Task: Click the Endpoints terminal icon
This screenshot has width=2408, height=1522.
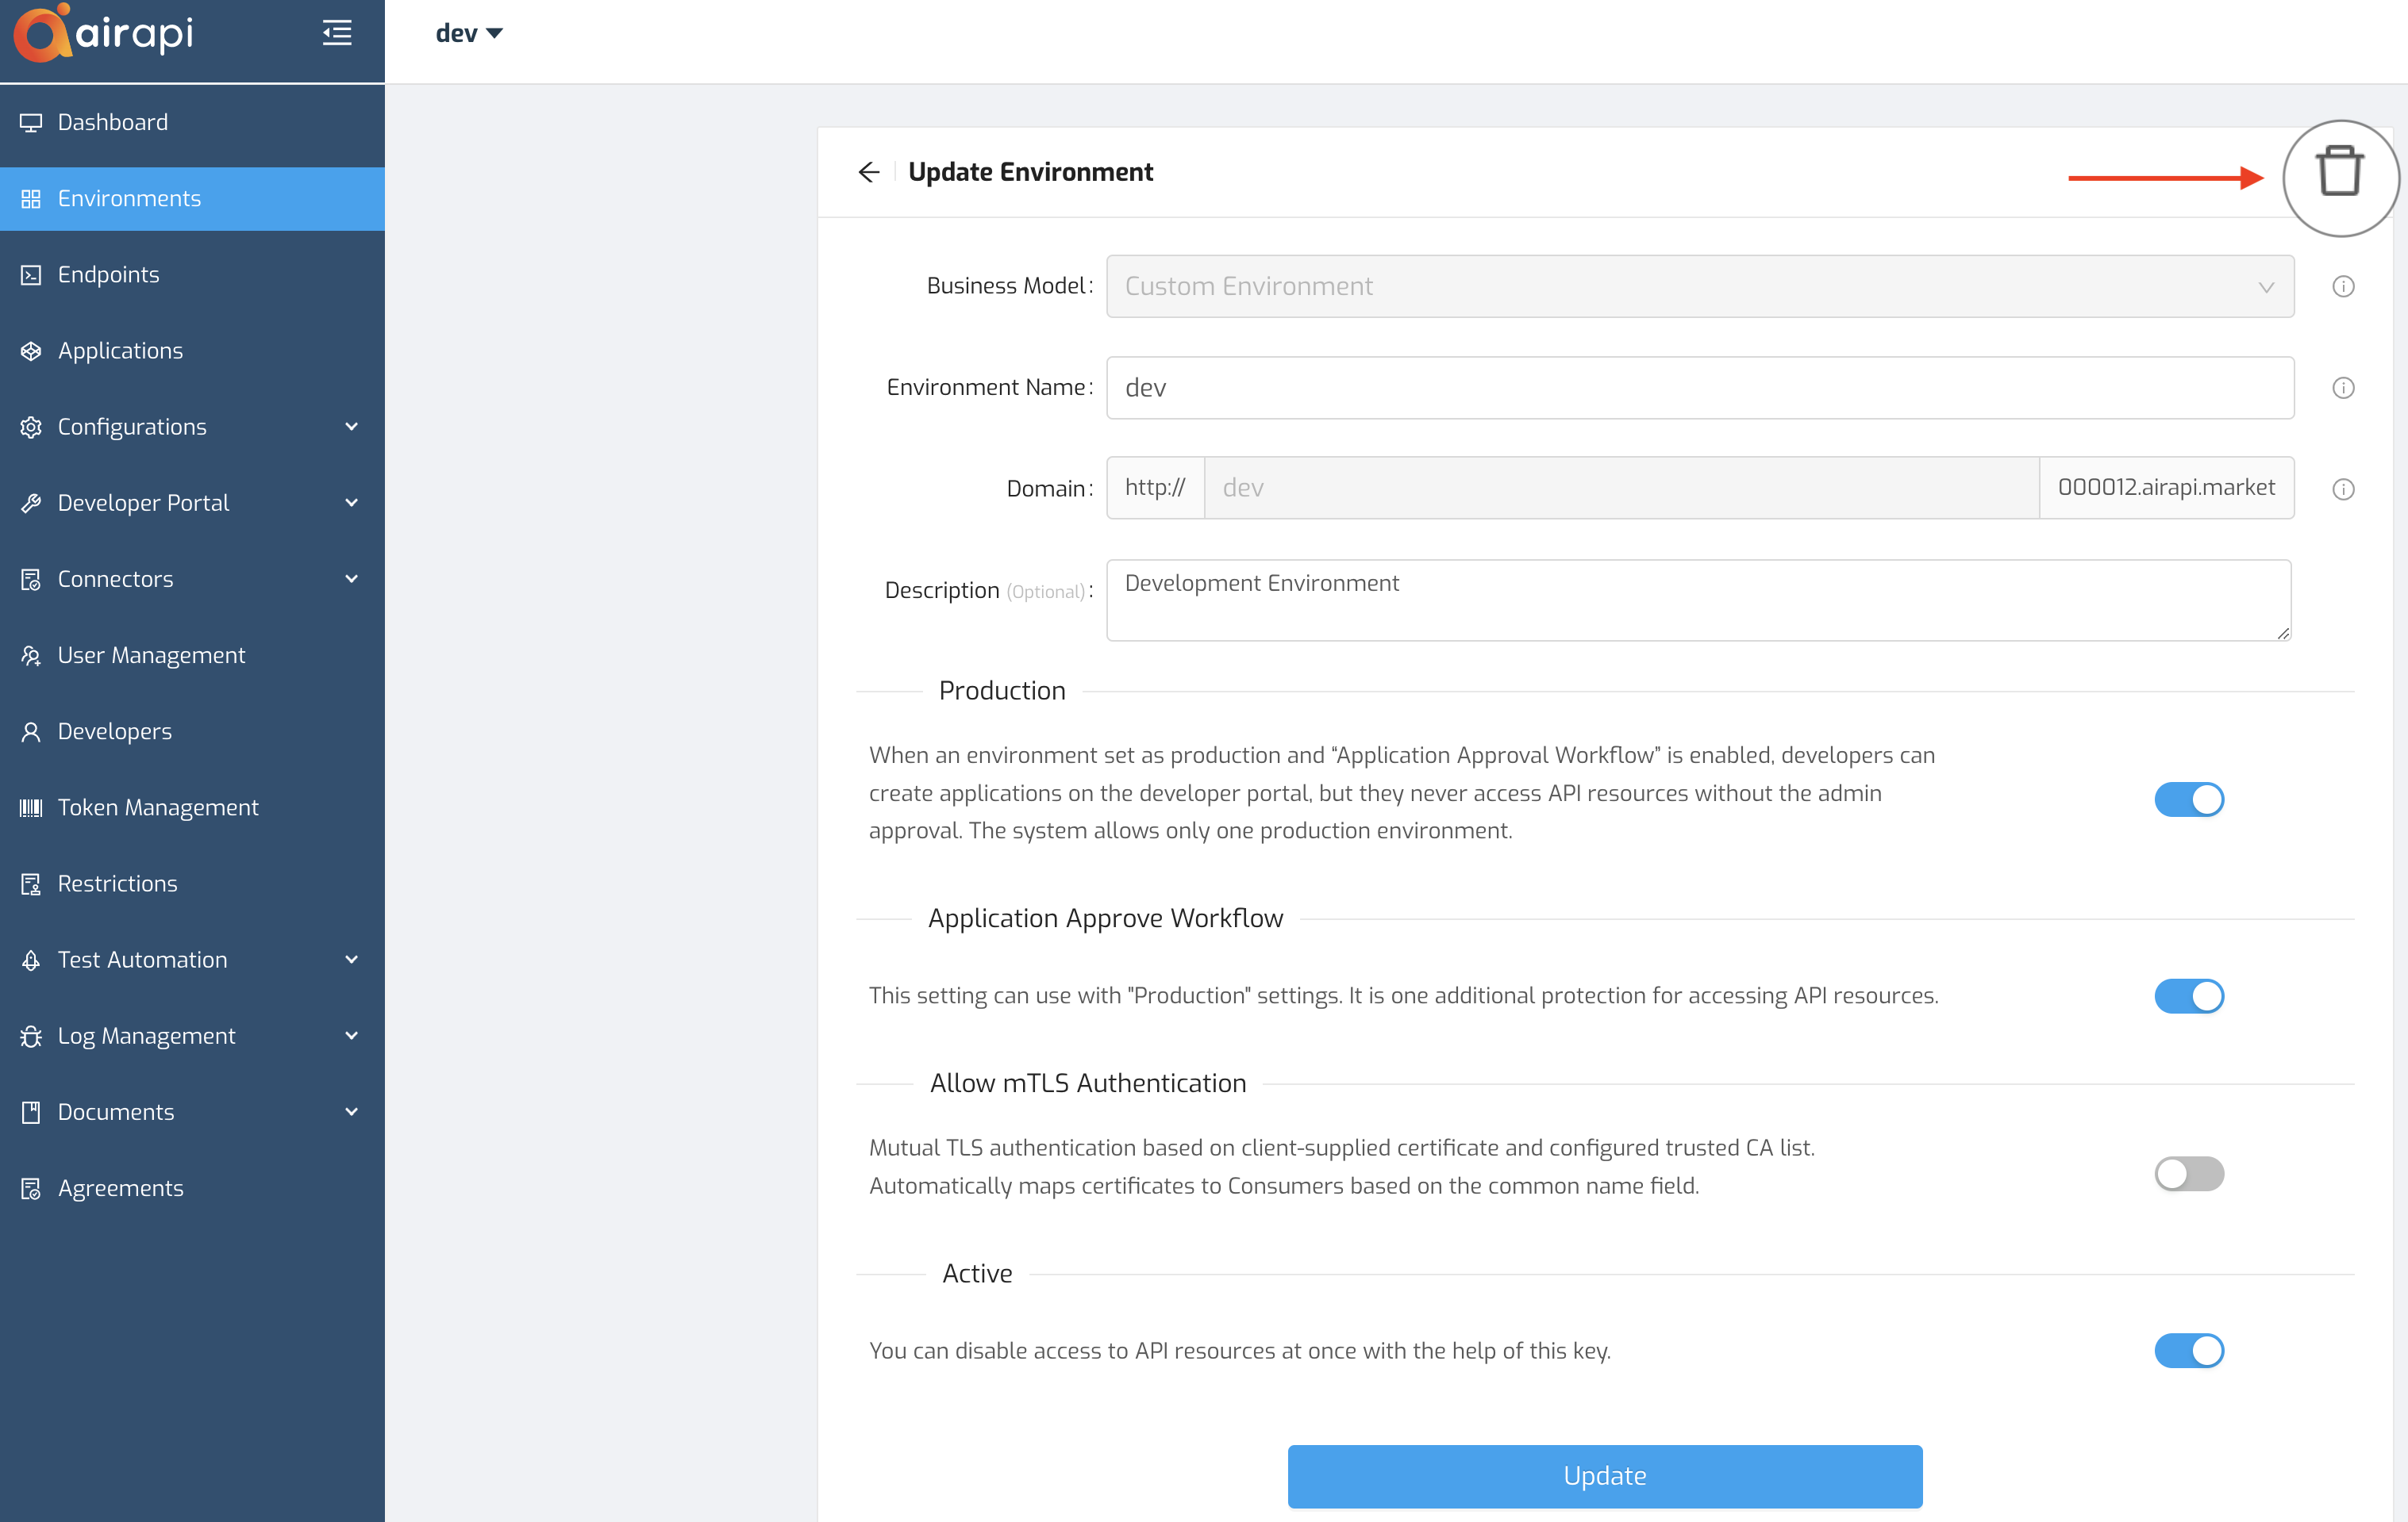Action: [31, 275]
